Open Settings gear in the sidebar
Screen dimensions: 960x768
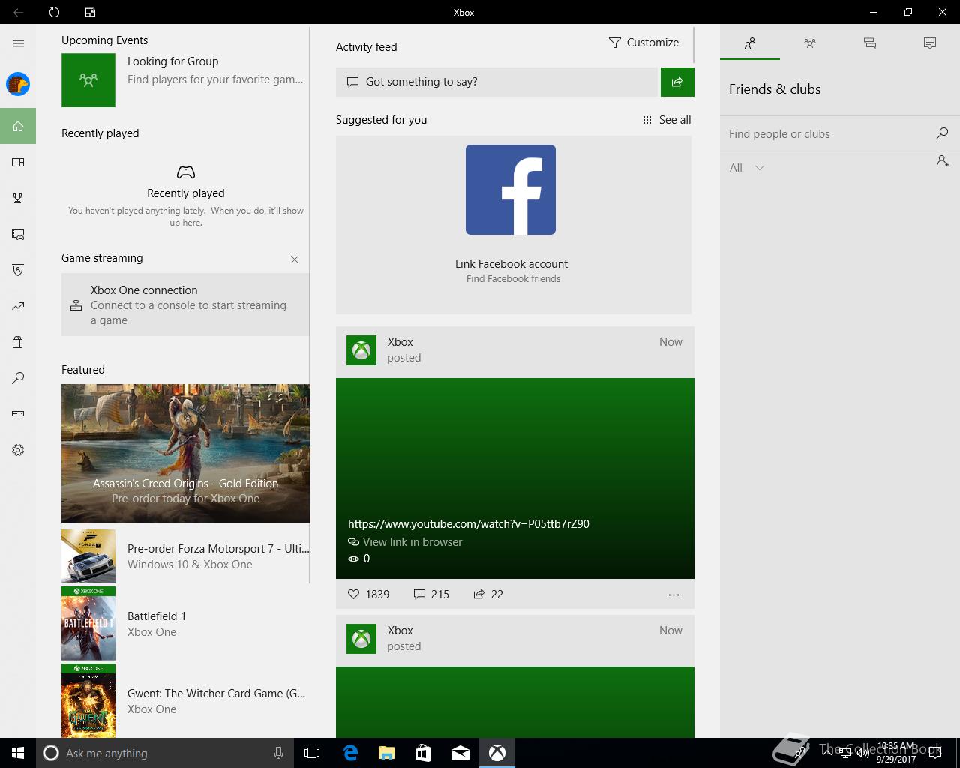pos(18,450)
